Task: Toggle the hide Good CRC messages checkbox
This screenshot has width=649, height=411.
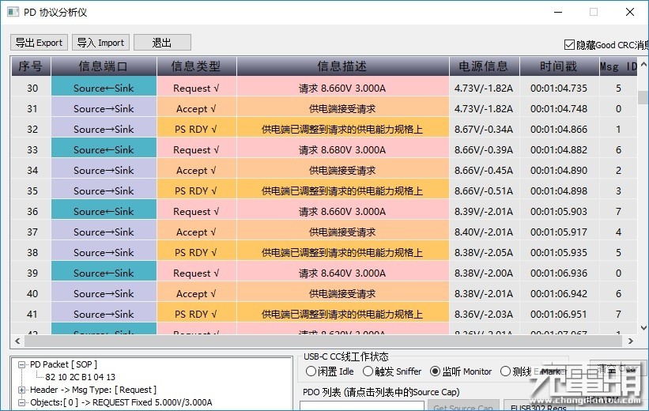Action: coord(569,44)
